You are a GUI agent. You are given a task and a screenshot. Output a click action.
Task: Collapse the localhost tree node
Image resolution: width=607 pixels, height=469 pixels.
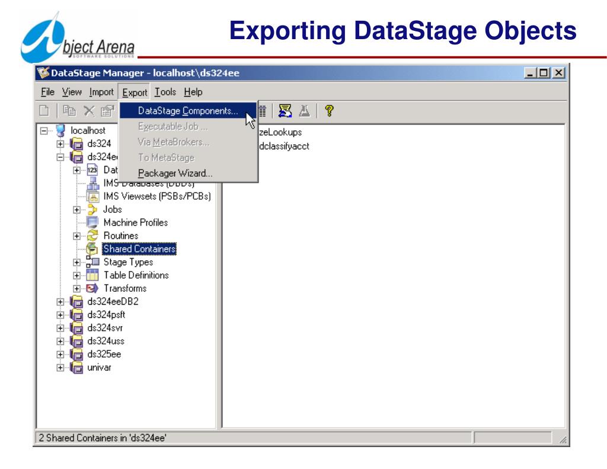[44, 131]
